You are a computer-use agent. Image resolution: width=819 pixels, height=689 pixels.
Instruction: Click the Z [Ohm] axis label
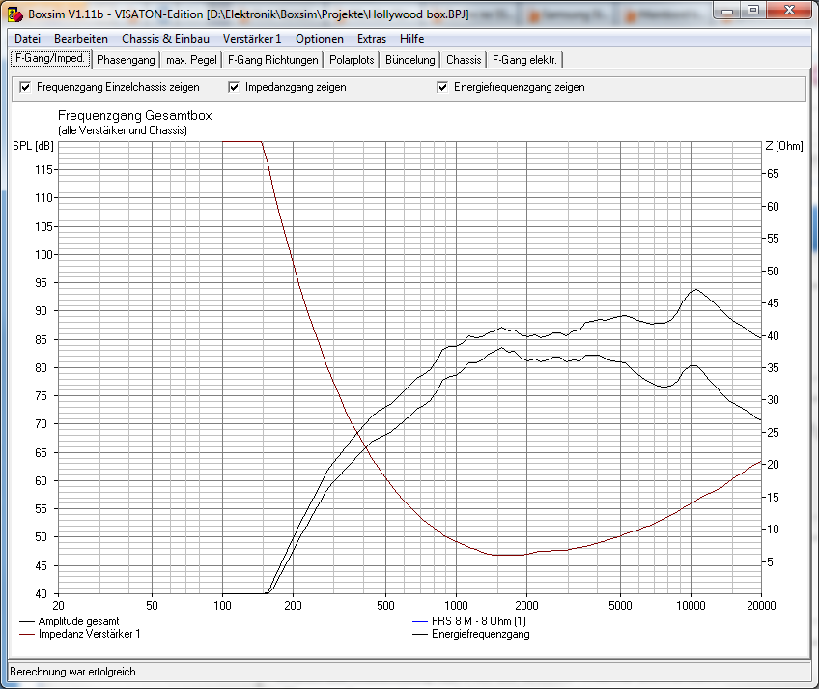pos(784,146)
